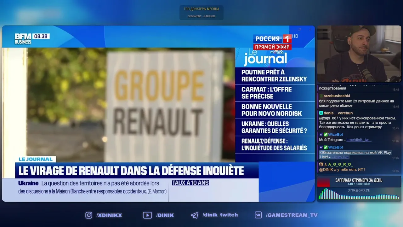Click the 'DirectorBBC - 2 401 RUB' donor entry
This screenshot has width=403, height=227.
coord(201,16)
